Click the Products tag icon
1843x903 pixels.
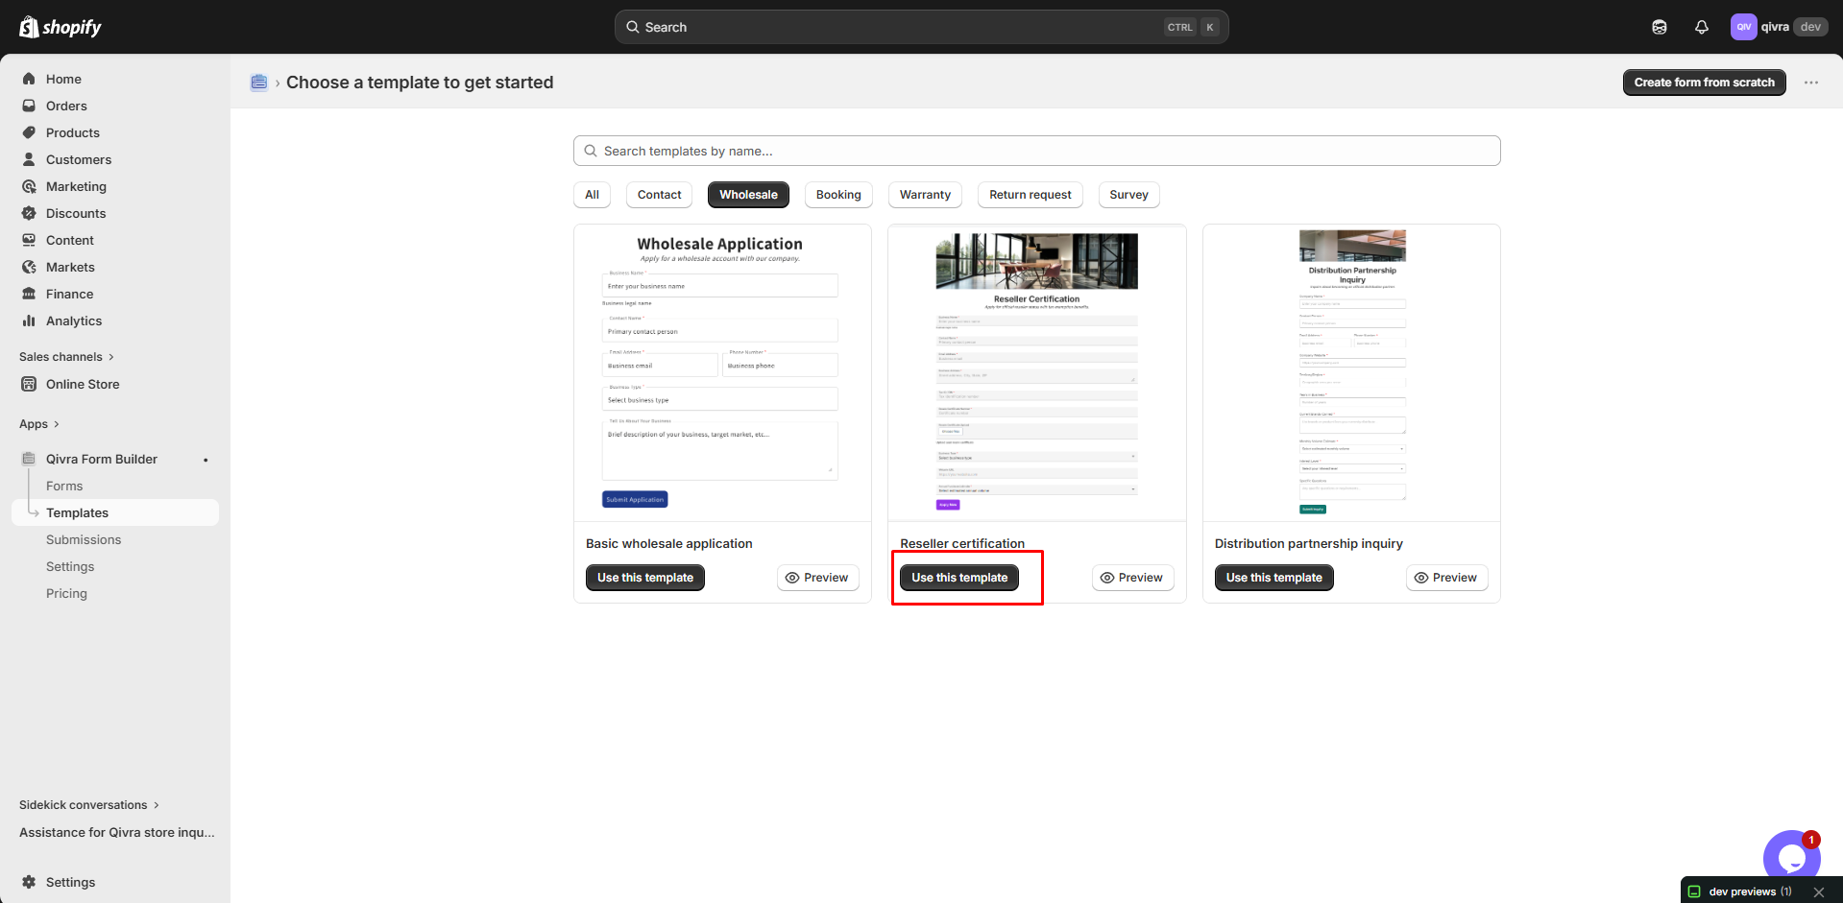(29, 132)
